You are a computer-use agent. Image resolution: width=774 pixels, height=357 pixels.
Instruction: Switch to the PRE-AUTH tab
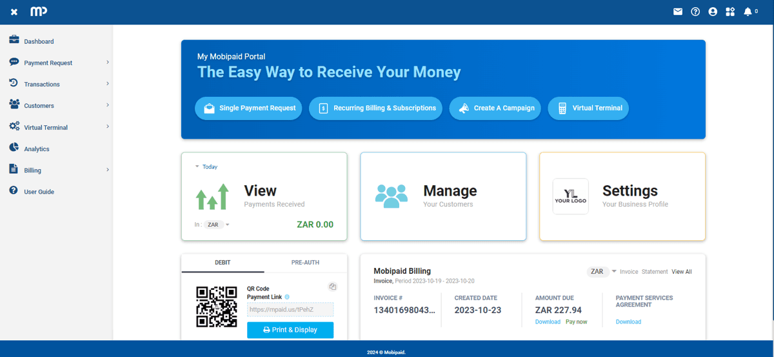305,263
